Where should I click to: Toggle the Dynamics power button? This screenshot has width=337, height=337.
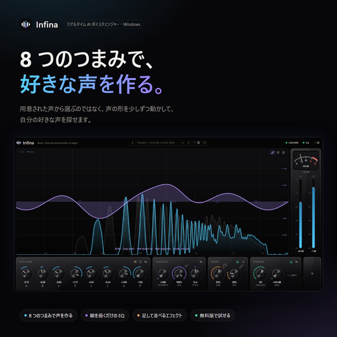[x=291, y=262]
